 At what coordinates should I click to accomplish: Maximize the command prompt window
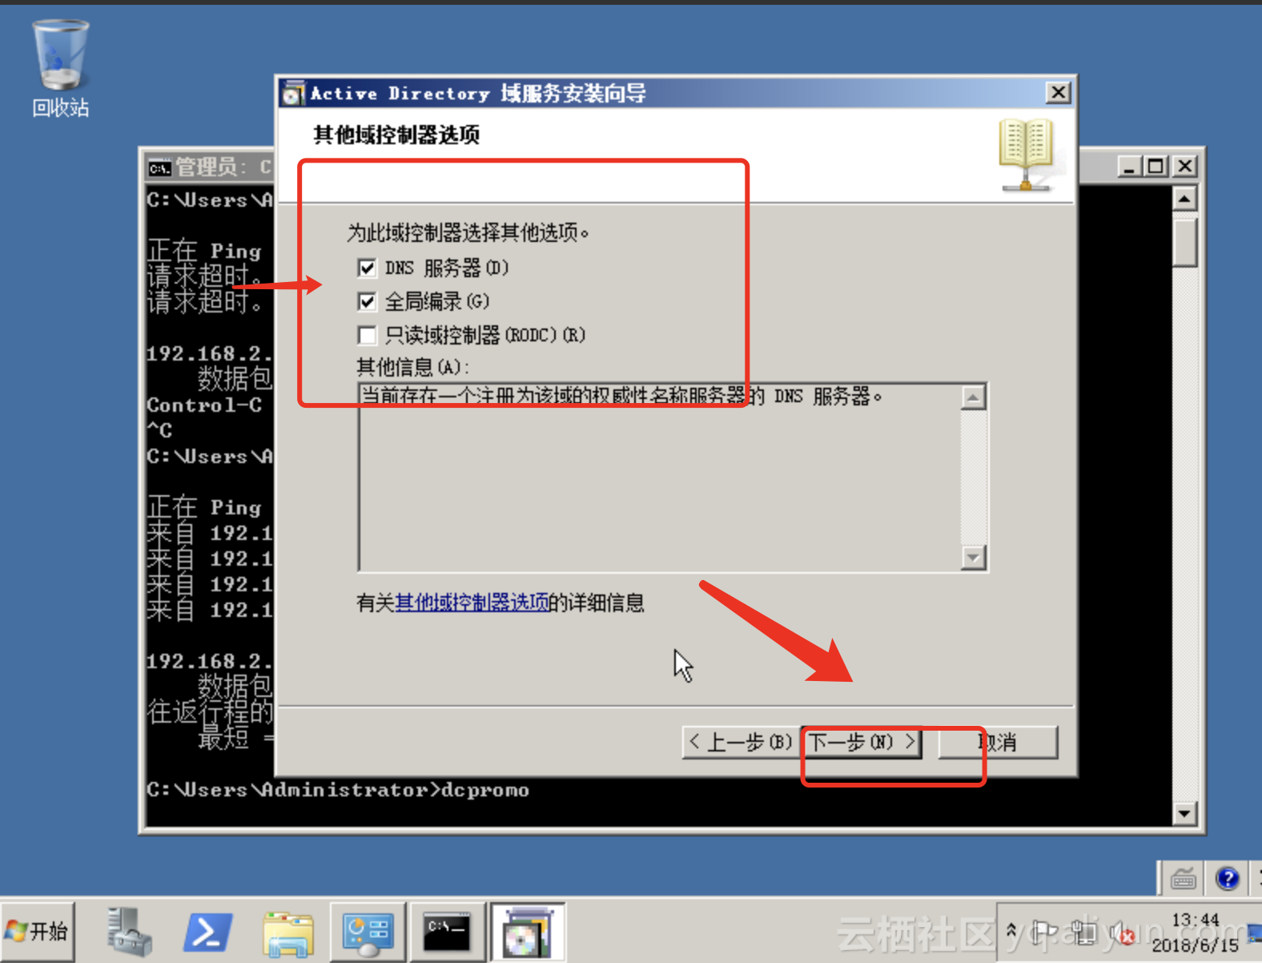1155,167
